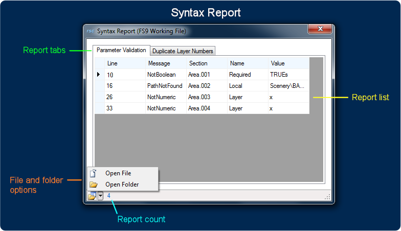Select row header of line 33 row
Screen dimensions: 401x231
click(99, 108)
